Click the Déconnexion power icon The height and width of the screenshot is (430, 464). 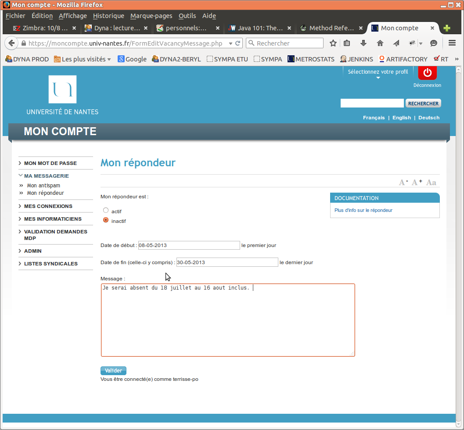(x=427, y=73)
